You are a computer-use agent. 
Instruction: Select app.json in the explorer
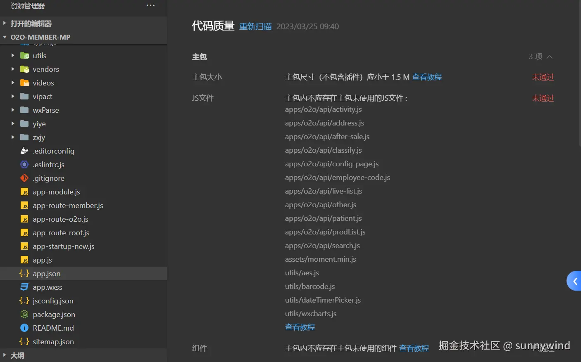(x=46, y=273)
